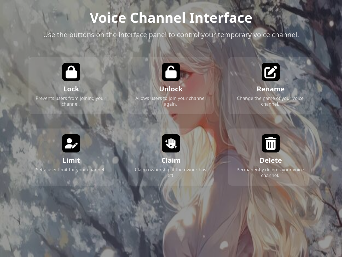Image resolution: width=342 pixels, height=257 pixels.
Task: Select the "Lock" card title
Action: pyautogui.click(x=71, y=89)
